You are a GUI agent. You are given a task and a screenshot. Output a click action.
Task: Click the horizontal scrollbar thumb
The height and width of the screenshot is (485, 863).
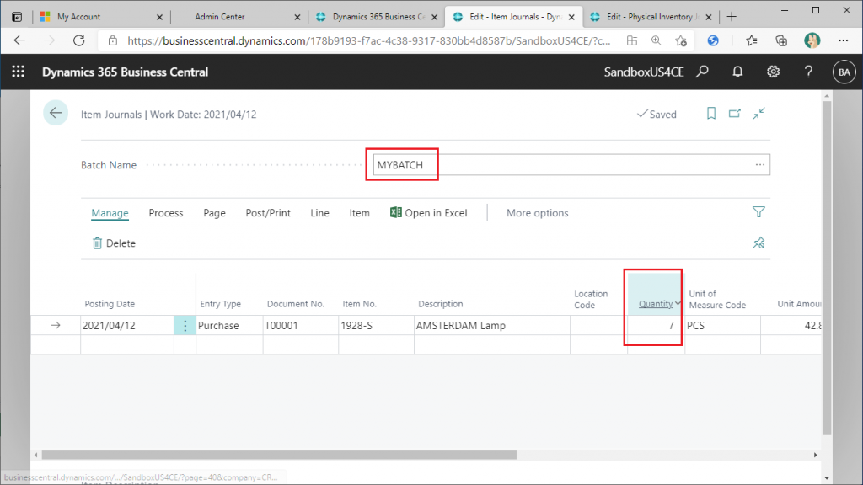279,455
